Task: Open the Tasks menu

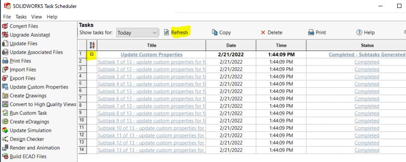Action: [21, 17]
